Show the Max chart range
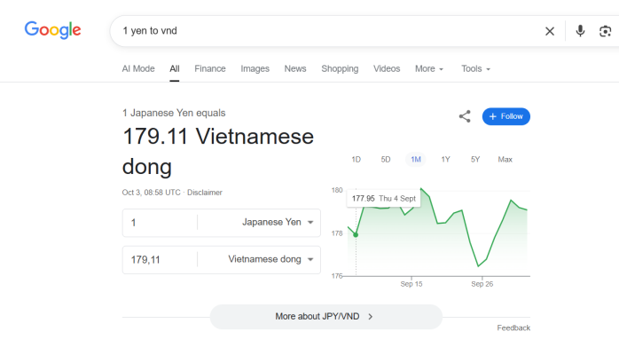Screen dimensions: 619x355 [x=505, y=160]
